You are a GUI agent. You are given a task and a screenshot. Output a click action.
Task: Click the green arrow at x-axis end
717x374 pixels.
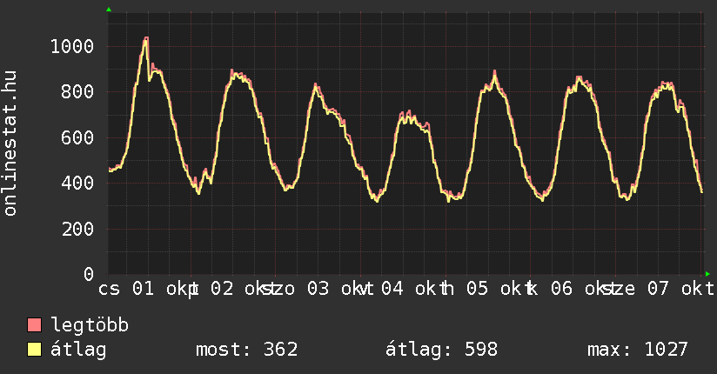point(707,274)
